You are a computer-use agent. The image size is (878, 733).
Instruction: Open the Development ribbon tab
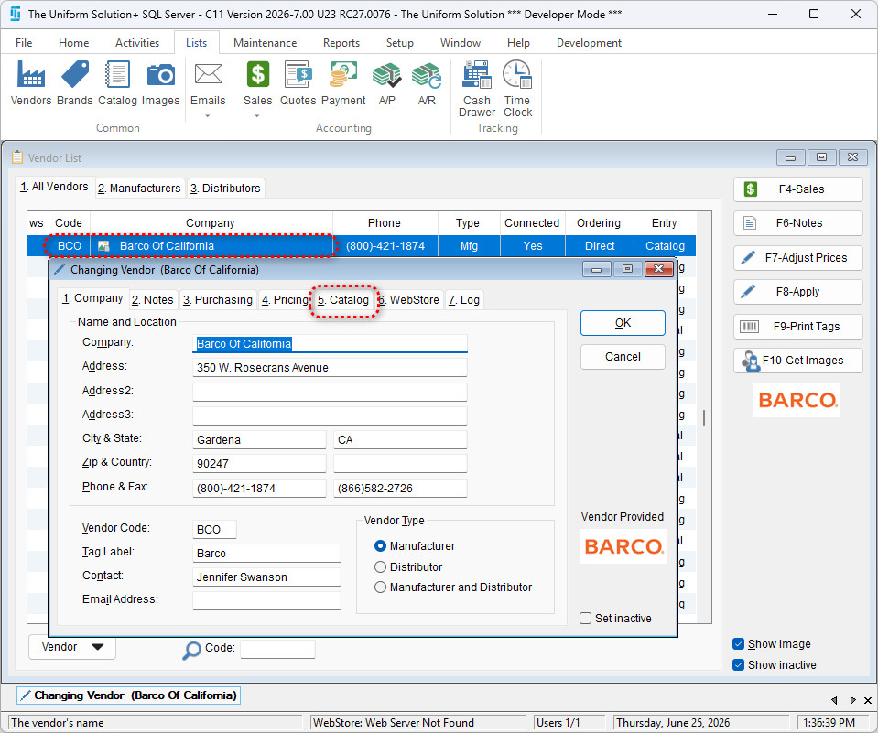589,42
